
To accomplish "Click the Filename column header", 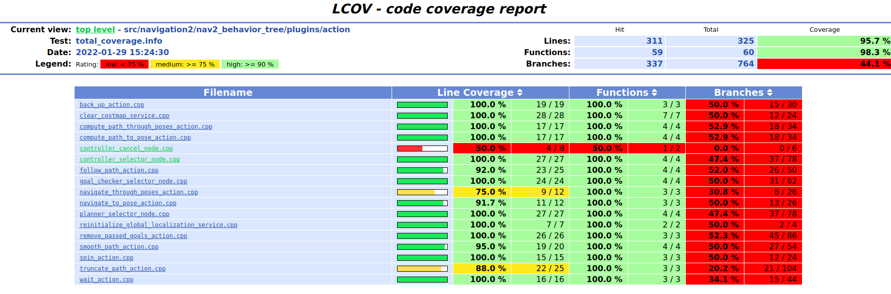I will click(x=228, y=92).
